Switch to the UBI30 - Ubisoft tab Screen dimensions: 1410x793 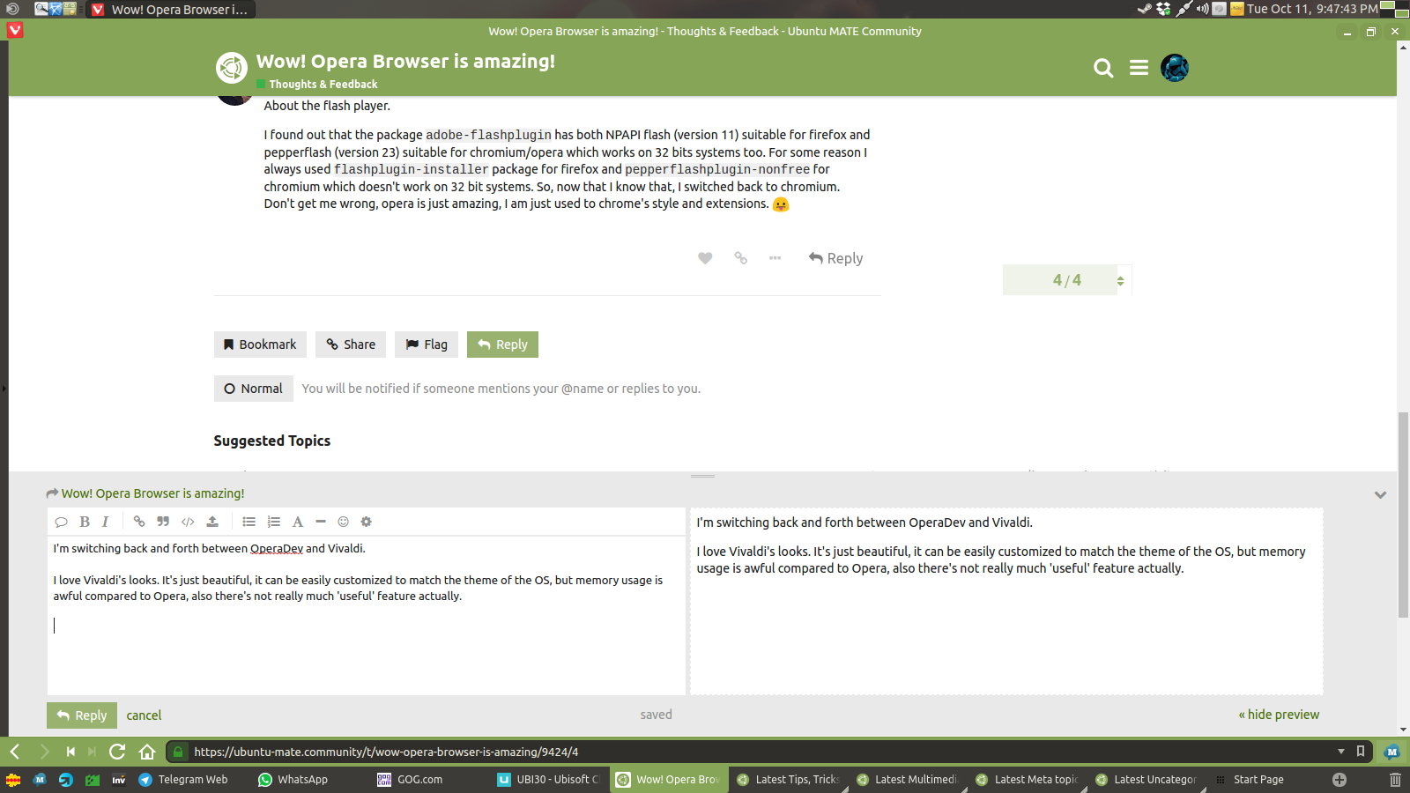(x=550, y=780)
